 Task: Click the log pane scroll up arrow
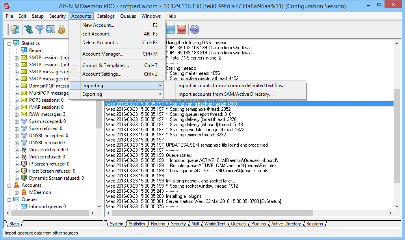click(x=397, y=43)
